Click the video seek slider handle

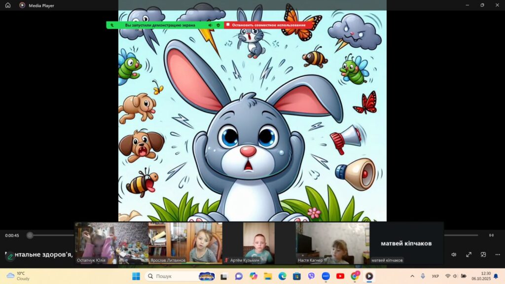pyautogui.click(x=30, y=235)
